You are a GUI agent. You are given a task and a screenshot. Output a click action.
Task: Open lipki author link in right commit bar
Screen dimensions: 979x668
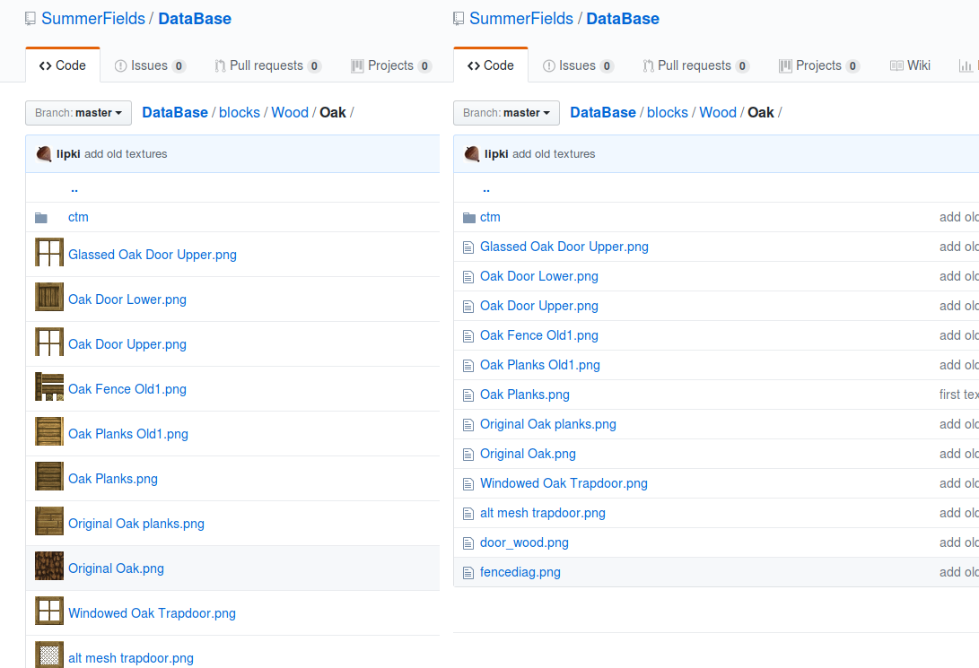click(x=496, y=154)
